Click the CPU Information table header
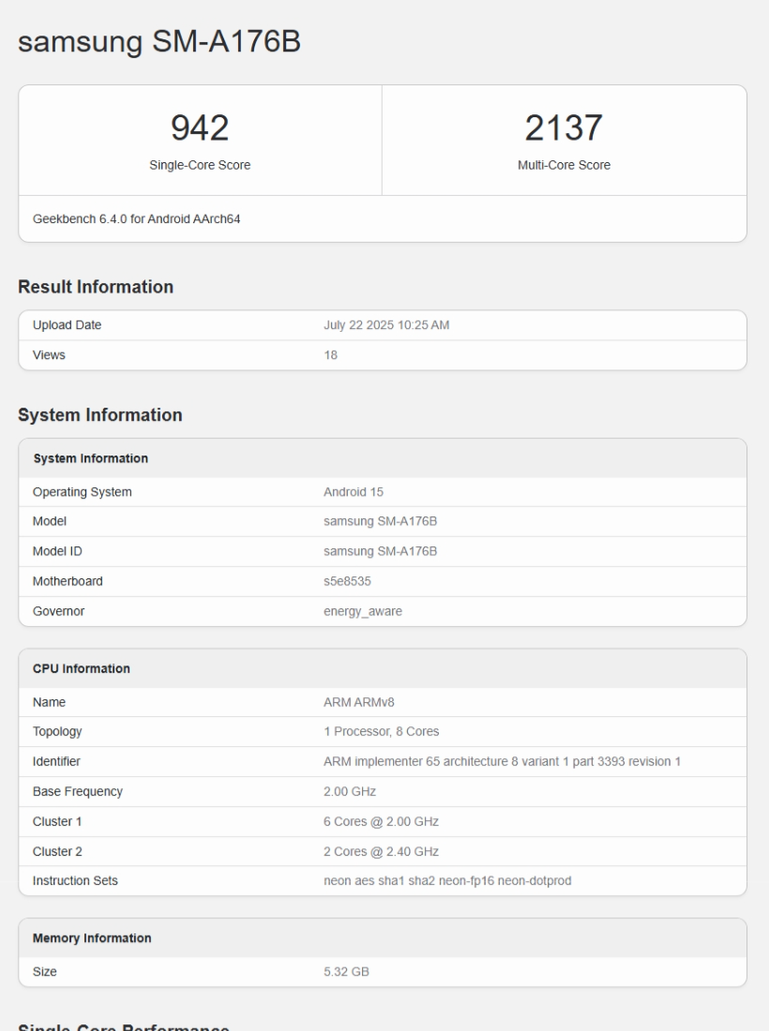Image resolution: width=769 pixels, height=1031 pixels. pyautogui.click(x=81, y=668)
